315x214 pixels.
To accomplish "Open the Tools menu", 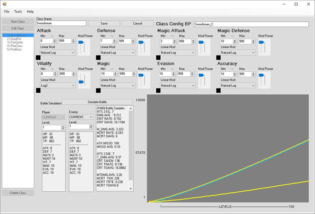I will [18, 12].
